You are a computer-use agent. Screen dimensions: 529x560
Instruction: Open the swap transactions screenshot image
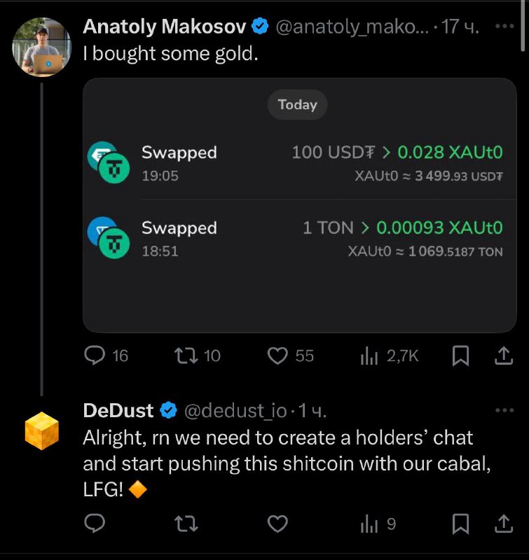click(299, 205)
